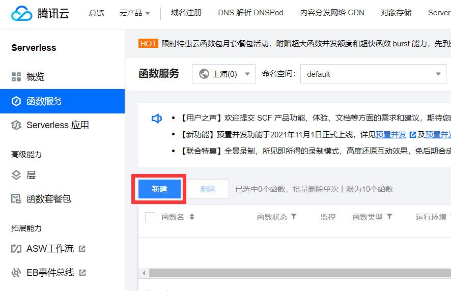This screenshot has height=291, width=451.
Task: Click the 函数套餐包 package icon
Action: coord(16,199)
